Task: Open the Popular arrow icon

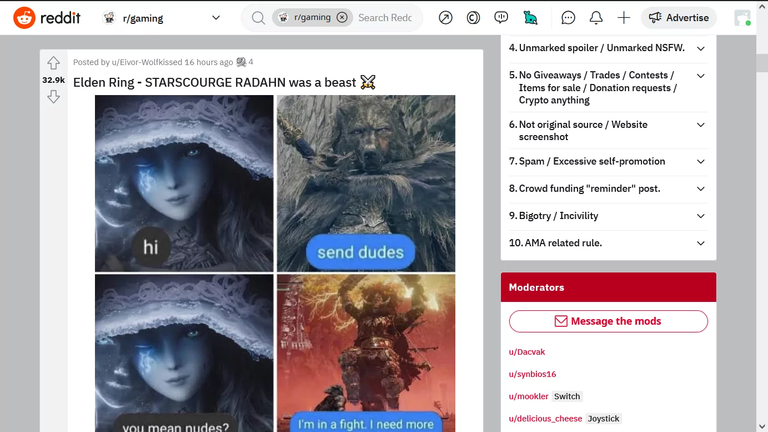Action: click(445, 18)
